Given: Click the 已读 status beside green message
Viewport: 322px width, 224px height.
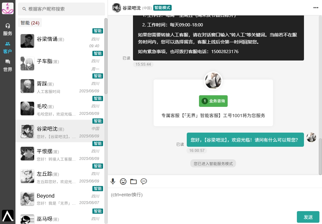Looking at the screenshot, I should [180, 144].
